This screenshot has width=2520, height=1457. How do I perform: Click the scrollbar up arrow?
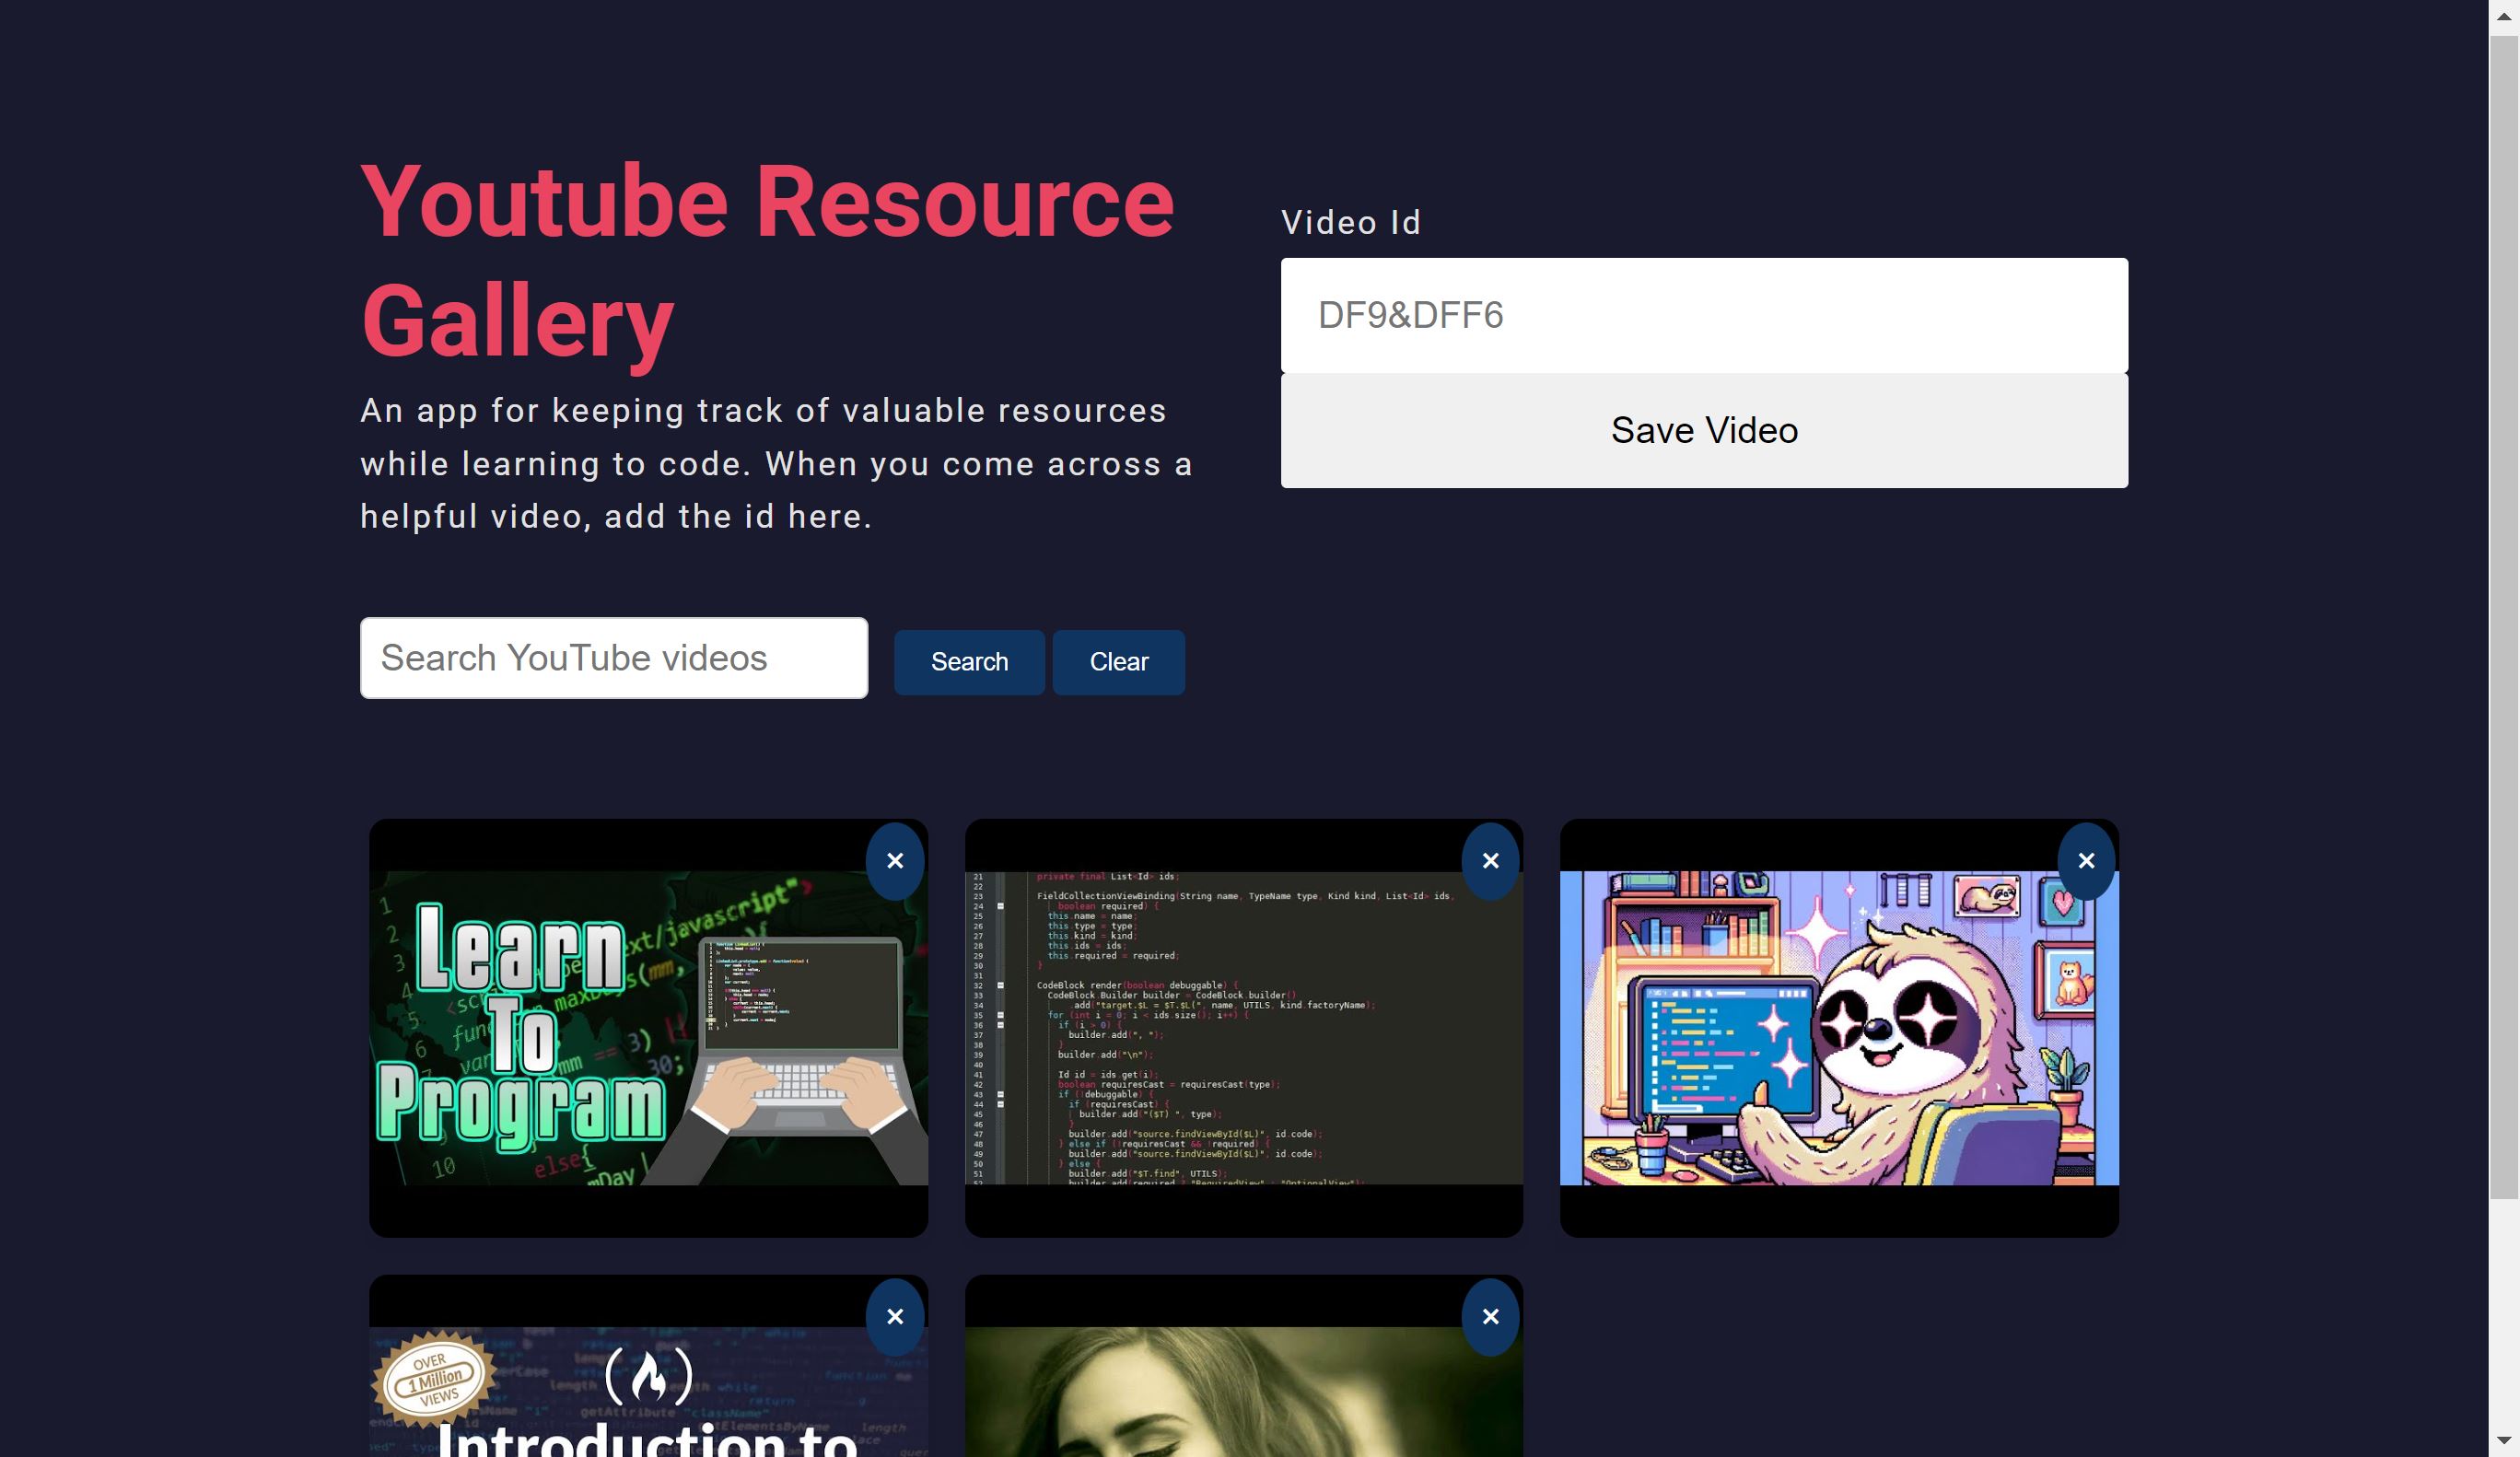tap(2503, 15)
